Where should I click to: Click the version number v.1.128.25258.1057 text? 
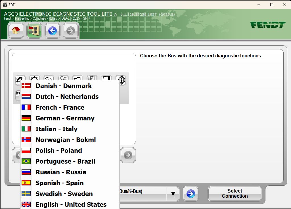point(138,14)
